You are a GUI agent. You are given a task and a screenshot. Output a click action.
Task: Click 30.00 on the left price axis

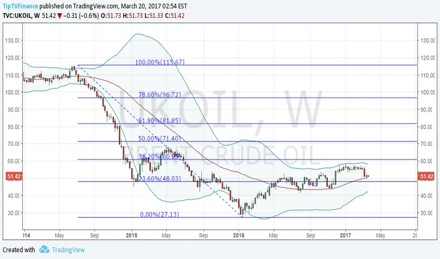coord(13,213)
